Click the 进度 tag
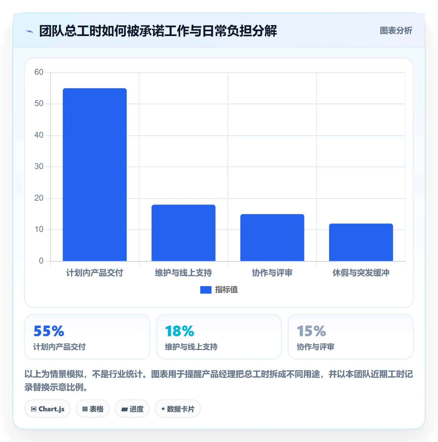This screenshot has height=442, width=438. click(x=132, y=409)
